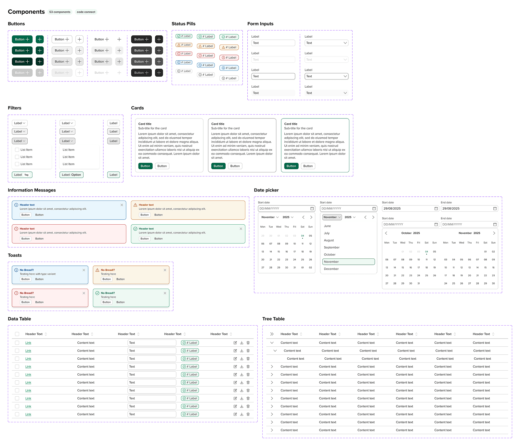This screenshot has height=446, width=520.
Task: Click the sort arrows on the first Header Text column
Action: pyautogui.click(x=45, y=334)
